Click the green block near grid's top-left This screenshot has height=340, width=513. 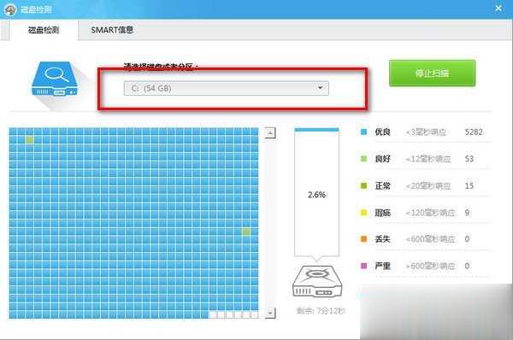(29, 140)
